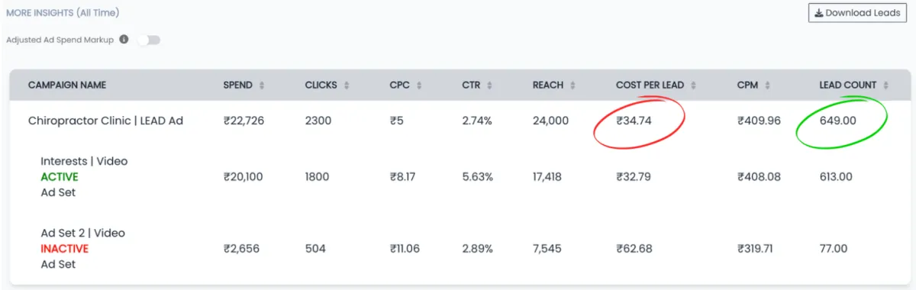The height and width of the screenshot is (290, 916).
Task: Select the Interests | Video ad set
Action: [x=84, y=161]
